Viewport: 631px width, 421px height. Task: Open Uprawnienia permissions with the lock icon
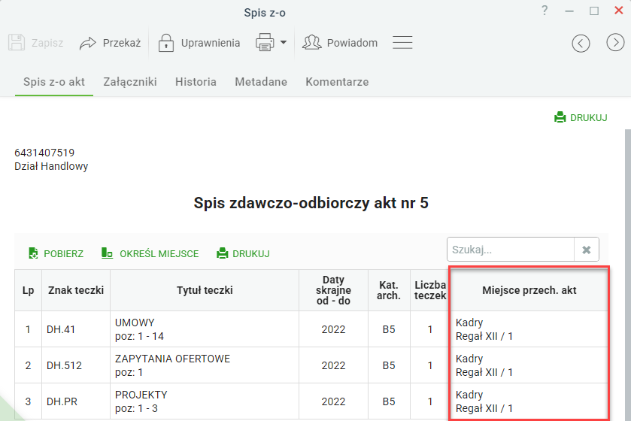(199, 43)
